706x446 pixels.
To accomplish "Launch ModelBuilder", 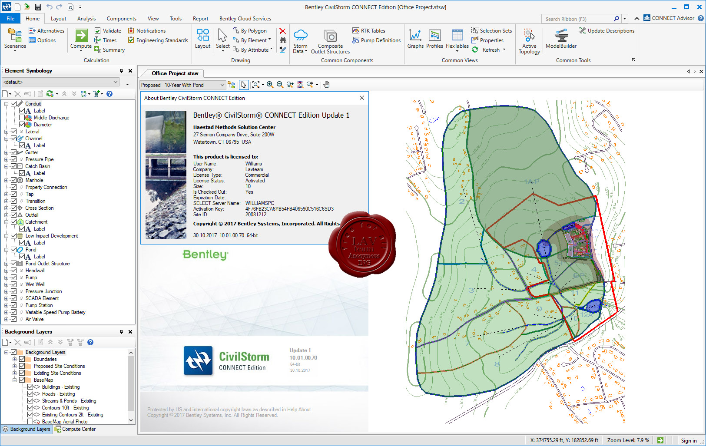I will (561, 39).
